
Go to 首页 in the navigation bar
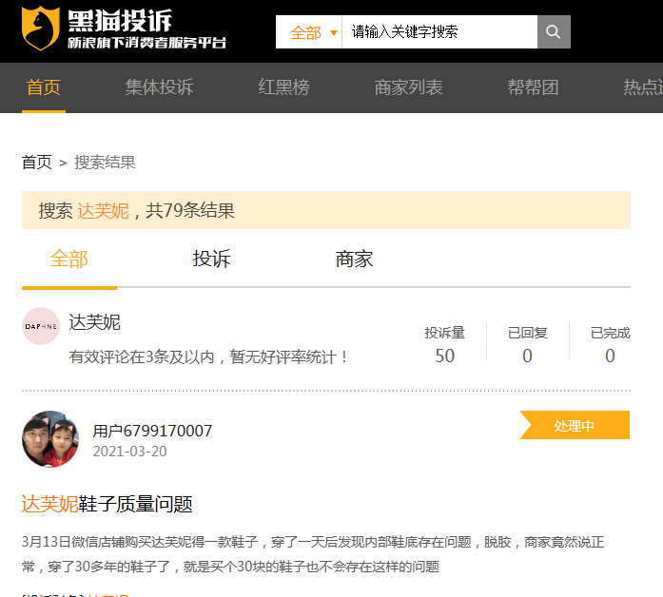43,87
